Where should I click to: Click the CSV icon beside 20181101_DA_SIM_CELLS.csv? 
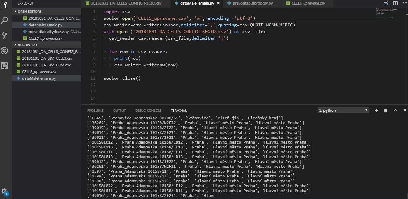(x=18, y=58)
